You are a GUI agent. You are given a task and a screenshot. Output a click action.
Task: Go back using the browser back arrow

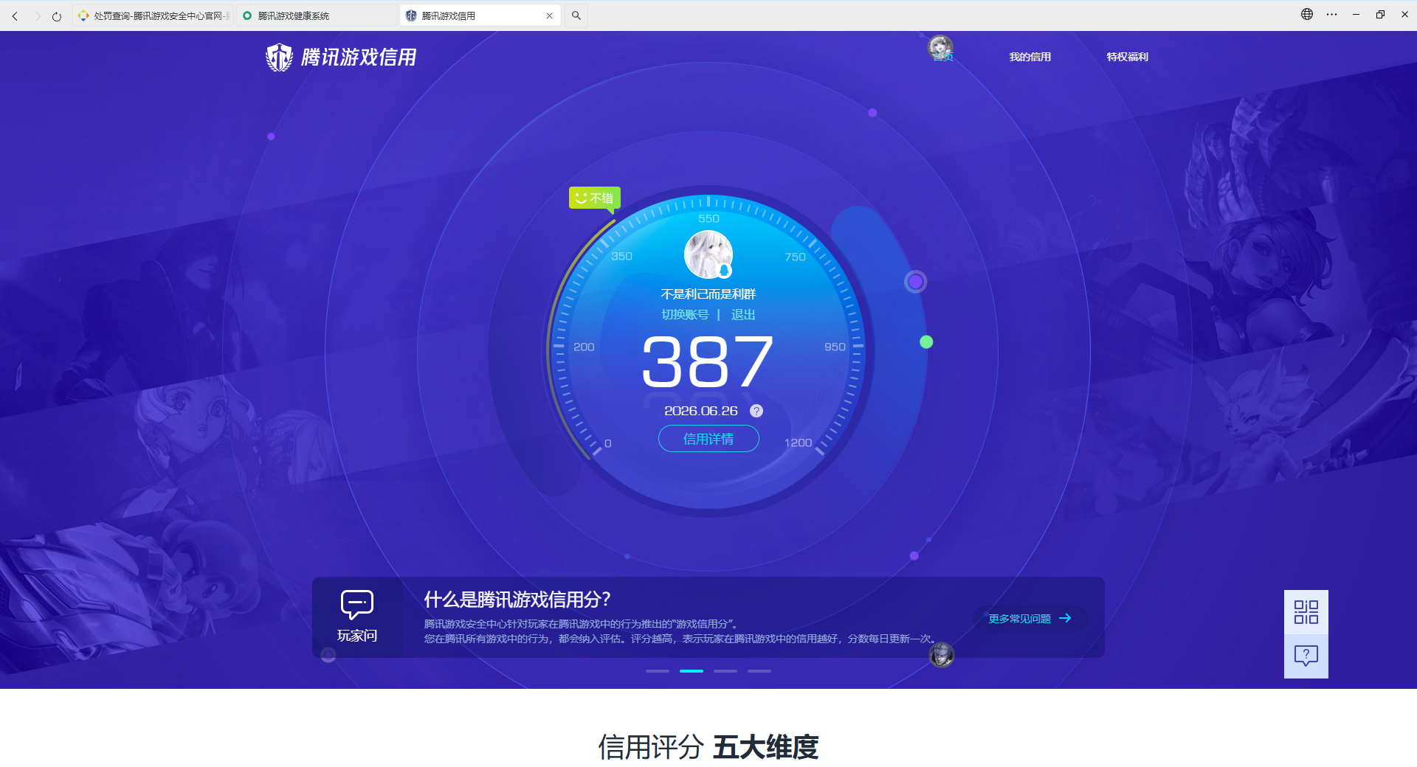(x=15, y=15)
